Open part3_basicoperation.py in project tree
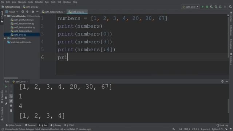This screenshot has width=233, height=131. pos(23,27)
